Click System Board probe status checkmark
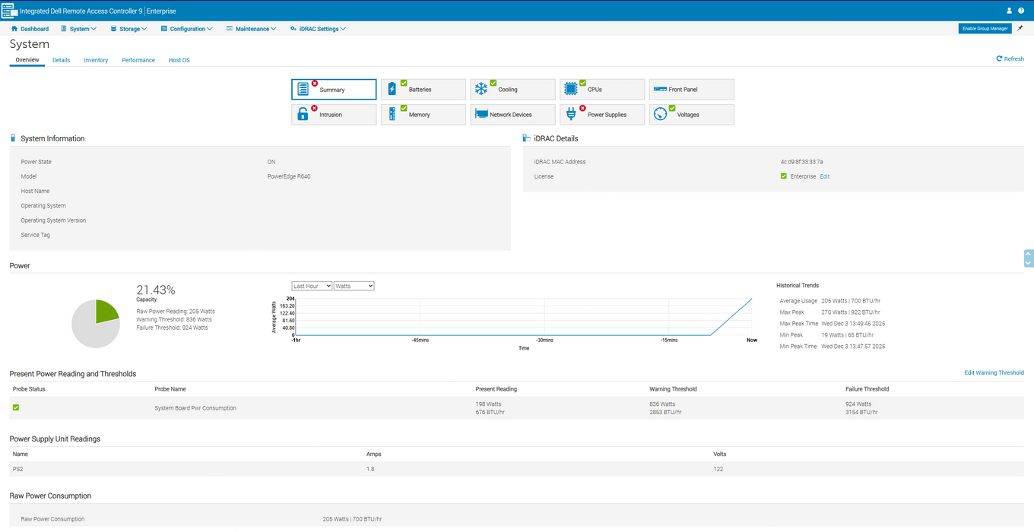Image resolution: width=1034 pixels, height=532 pixels. (16, 407)
